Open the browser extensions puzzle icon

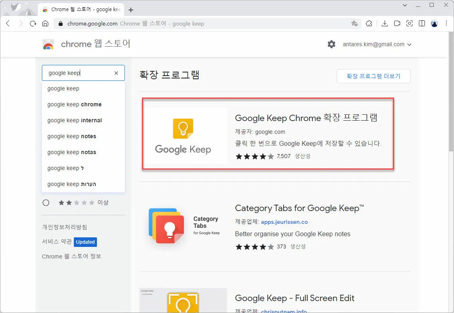(x=369, y=23)
